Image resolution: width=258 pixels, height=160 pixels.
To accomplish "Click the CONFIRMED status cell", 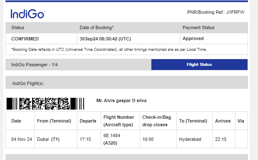I will (41, 39).
